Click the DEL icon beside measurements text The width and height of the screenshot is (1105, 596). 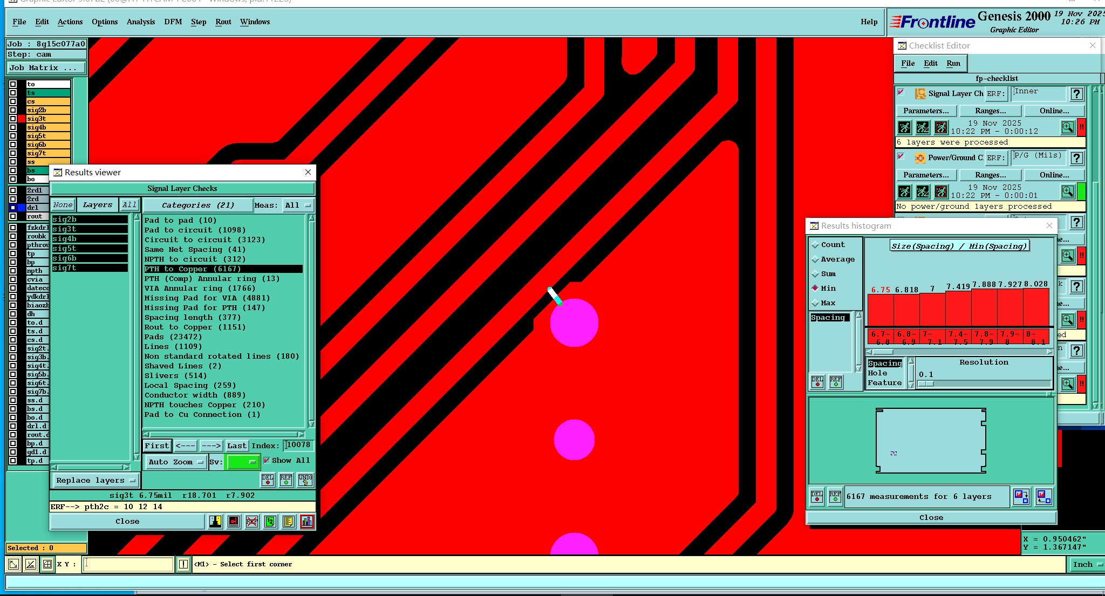pos(817,496)
